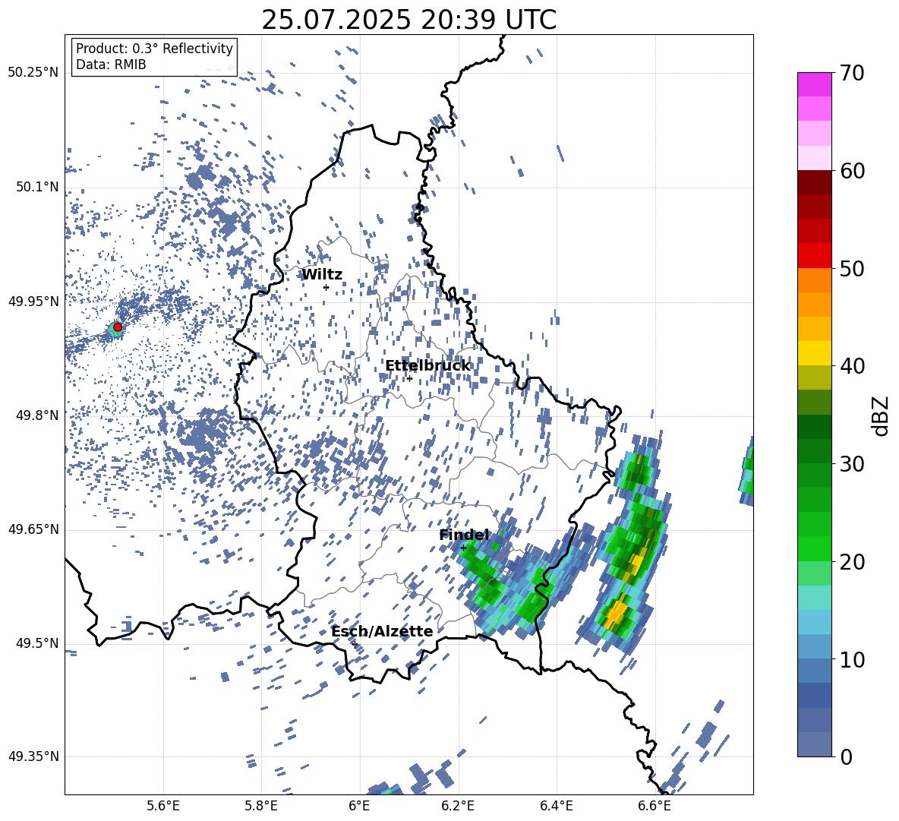This screenshot has height=821, width=899.
Task: Click the yellow-orange storm core near 6.5°E
Action: pos(617,614)
